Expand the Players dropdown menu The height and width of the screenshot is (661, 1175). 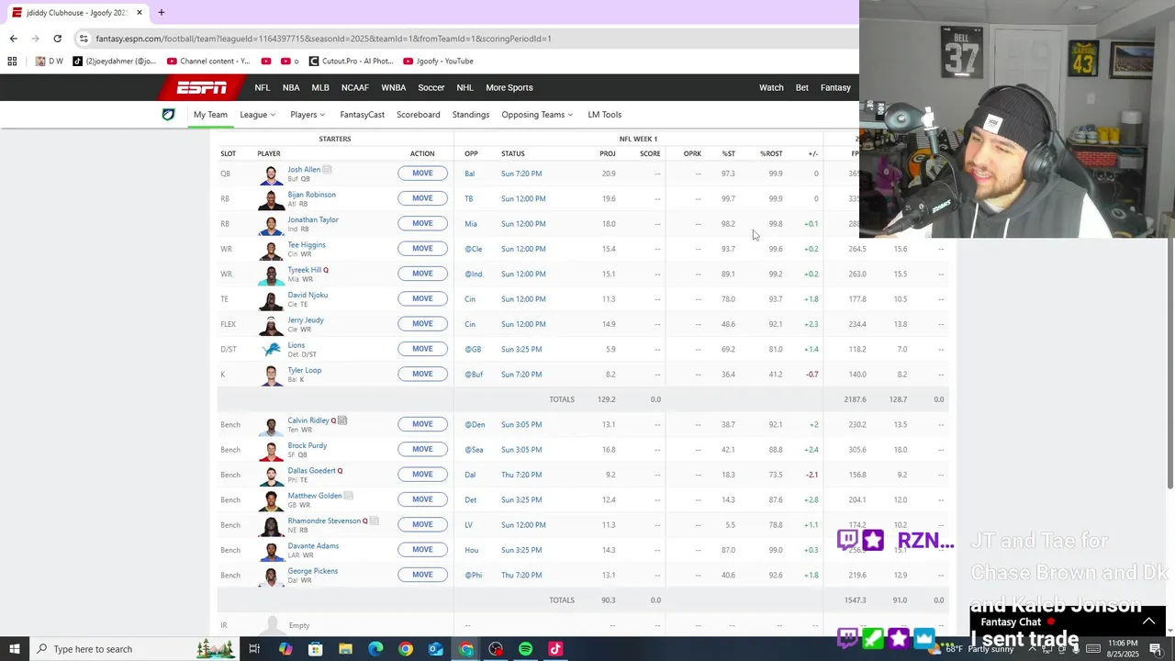point(308,115)
